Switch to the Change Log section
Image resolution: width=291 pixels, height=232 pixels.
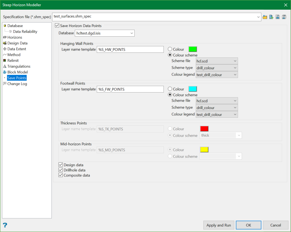pyautogui.click(x=17, y=84)
